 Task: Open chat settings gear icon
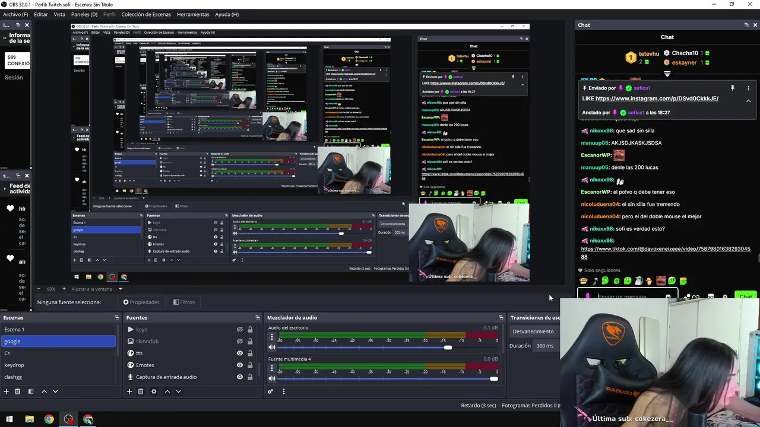724,297
